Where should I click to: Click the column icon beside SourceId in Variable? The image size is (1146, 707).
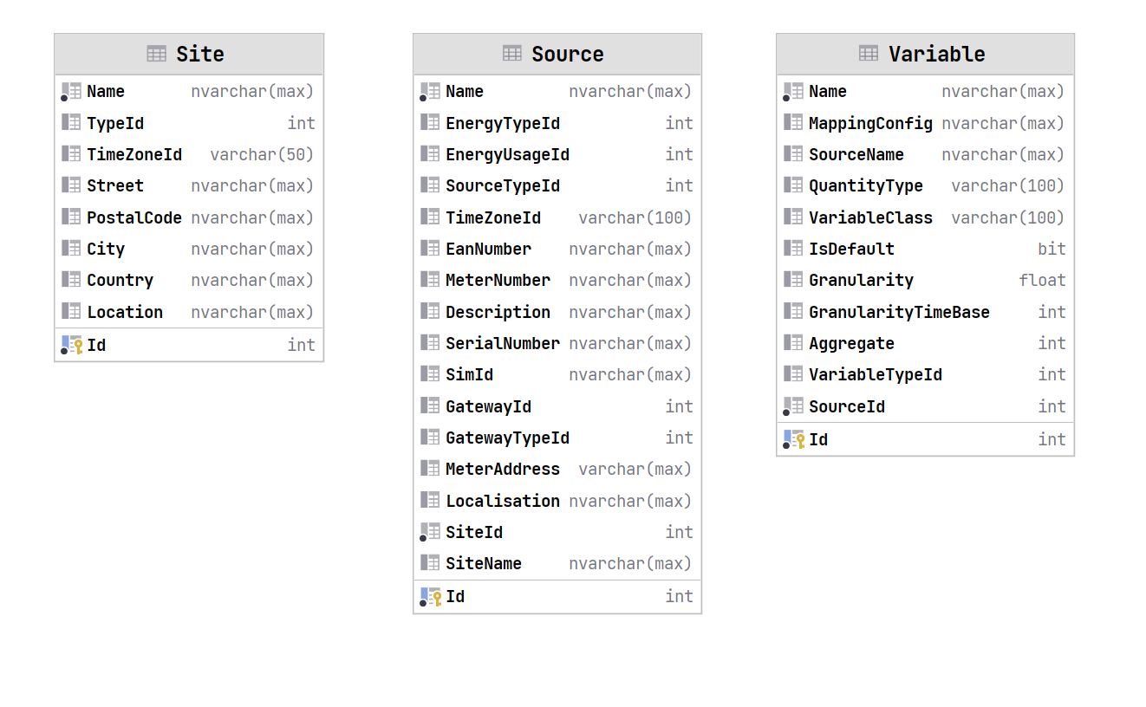tap(793, 406)
